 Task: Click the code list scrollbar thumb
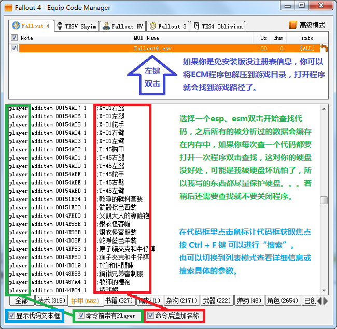(324, 200)
